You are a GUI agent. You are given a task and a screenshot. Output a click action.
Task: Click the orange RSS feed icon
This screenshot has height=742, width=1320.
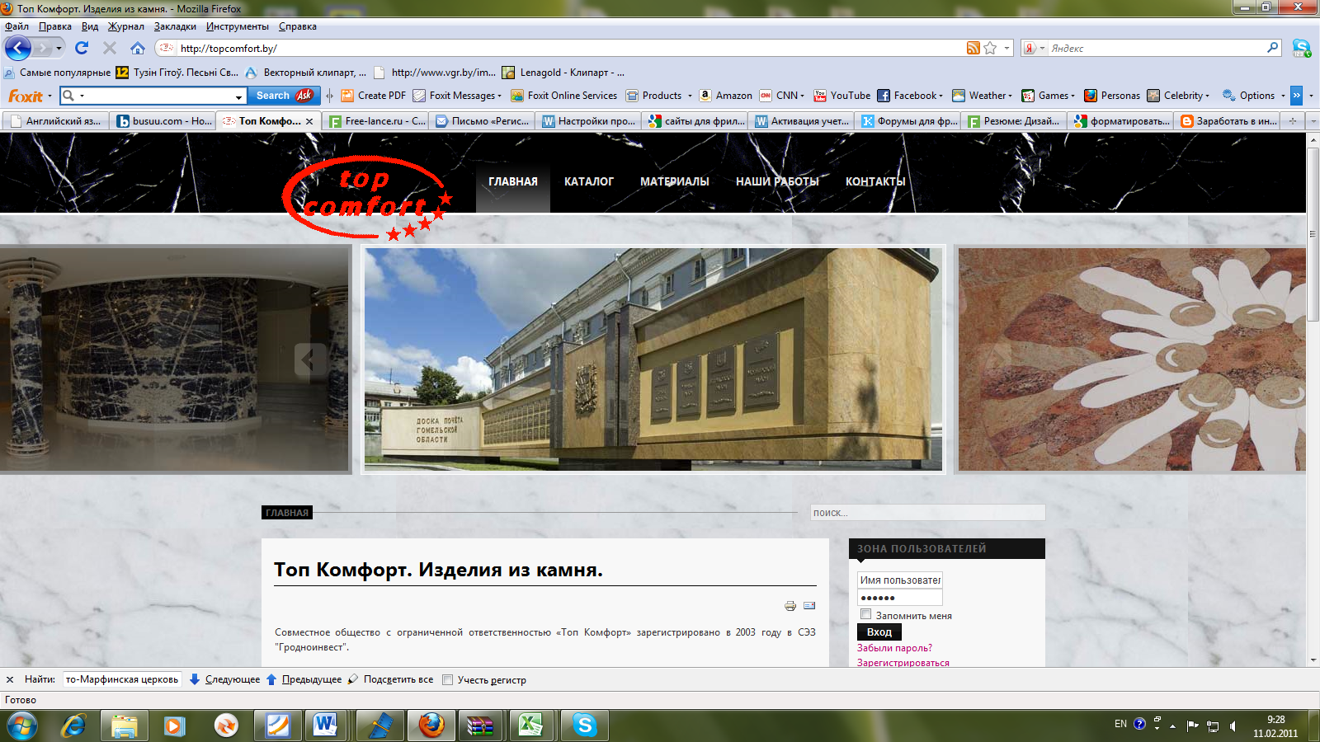pyautogui.click(x=973, y=48)
